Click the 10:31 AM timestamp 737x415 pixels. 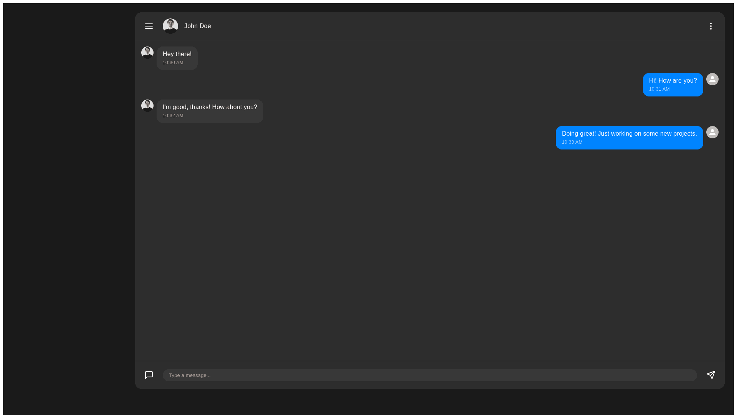point(659,89)
